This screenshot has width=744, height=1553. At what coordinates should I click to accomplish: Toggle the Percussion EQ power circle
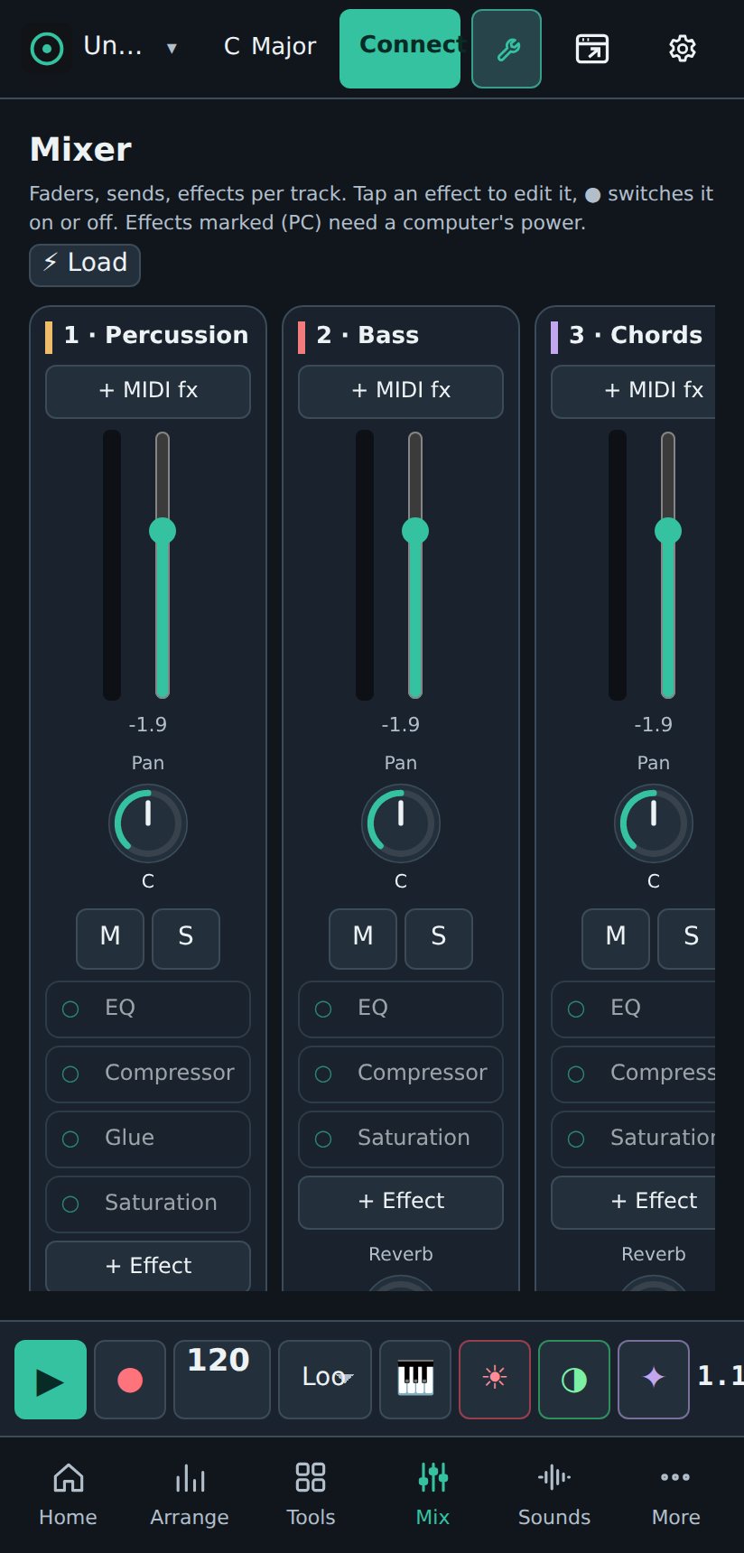pos(70,1009)
